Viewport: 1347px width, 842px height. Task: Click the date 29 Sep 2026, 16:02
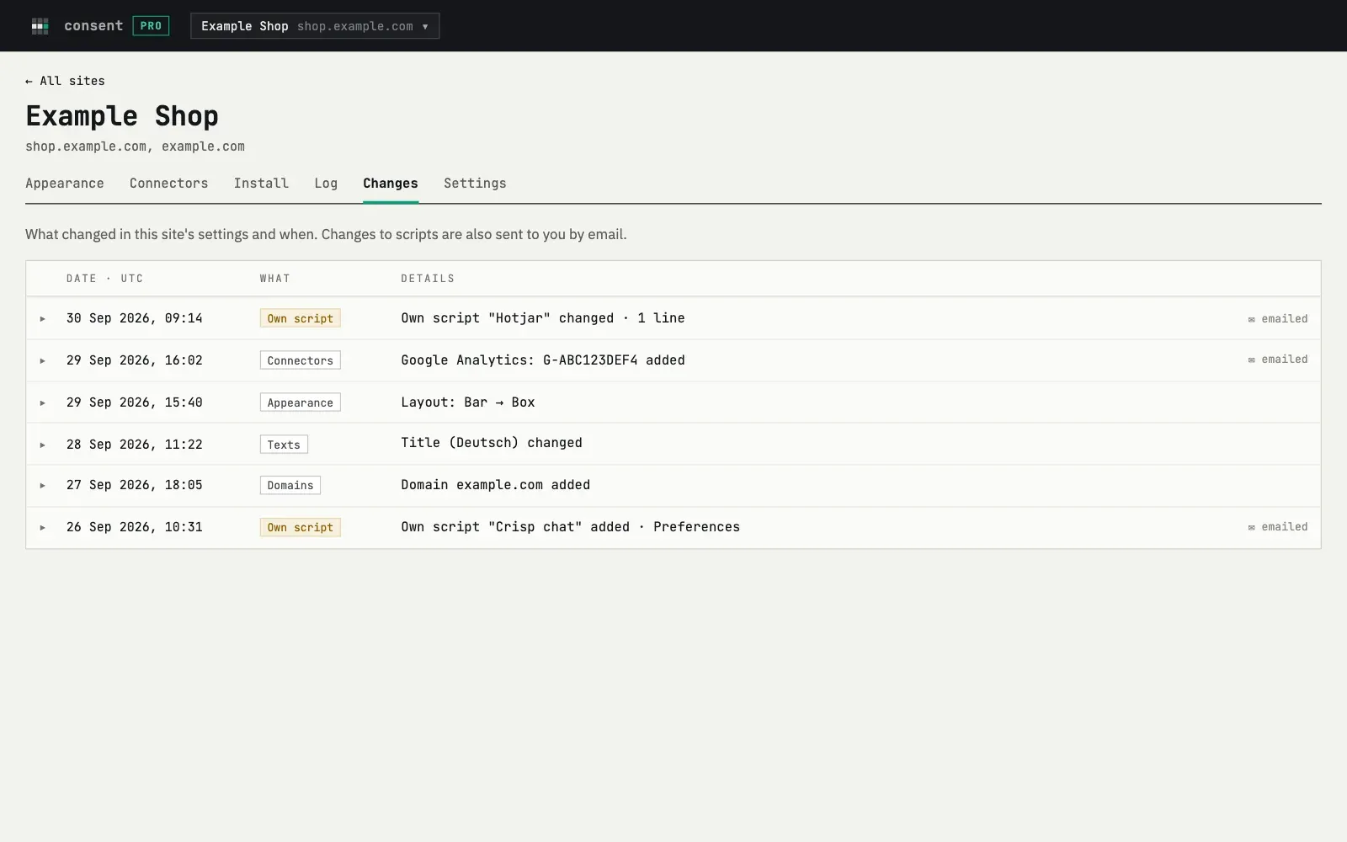point(135,360)
